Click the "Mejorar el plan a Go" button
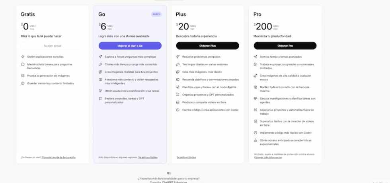Screen dimensions: 390x183 click(130, 46)
